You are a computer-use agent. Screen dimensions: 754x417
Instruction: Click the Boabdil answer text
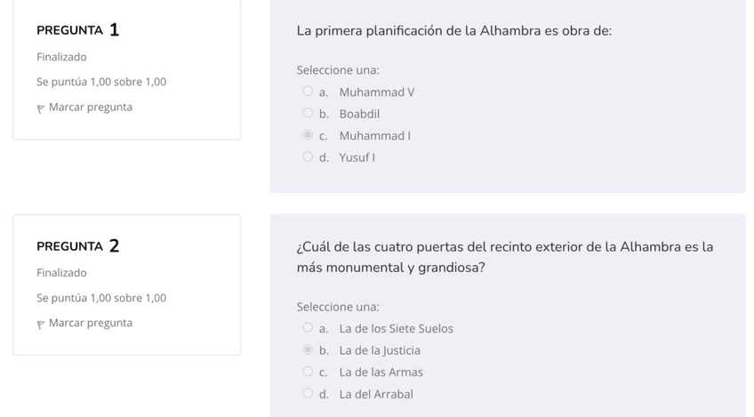359,114
